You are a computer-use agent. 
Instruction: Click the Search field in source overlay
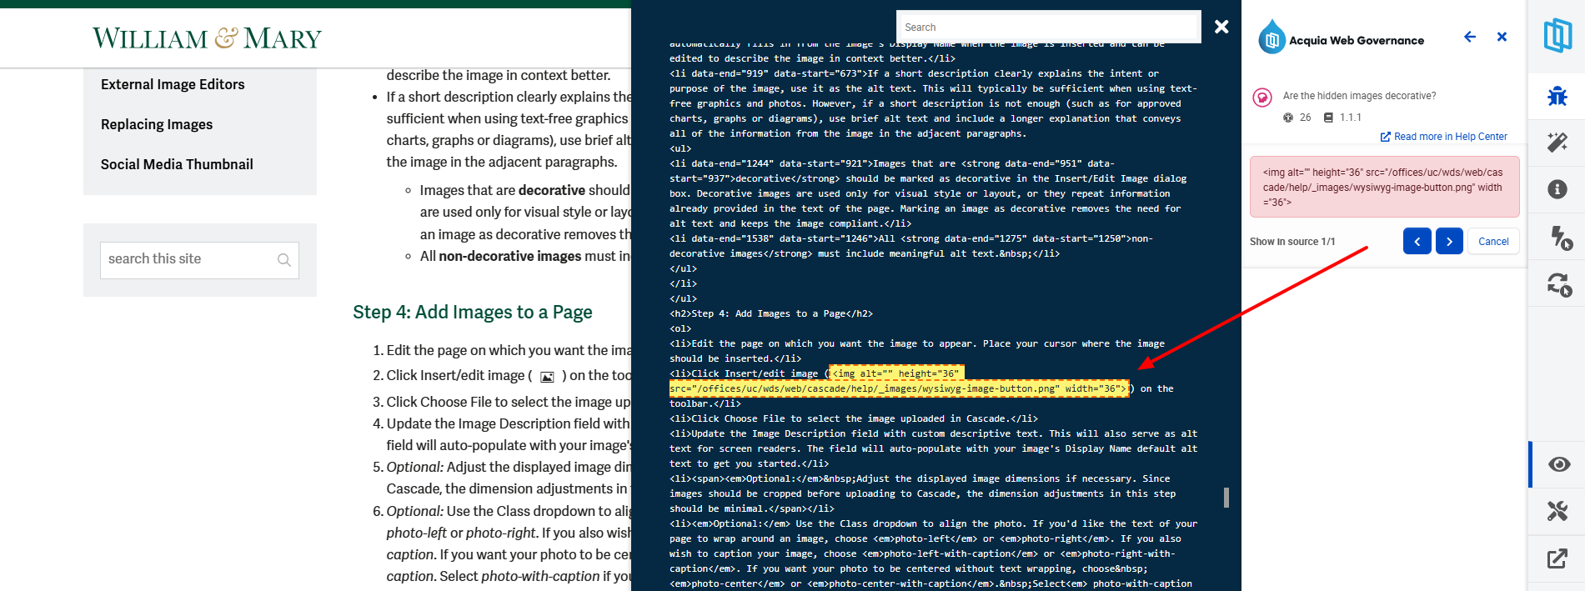(x=1048, y=28)
